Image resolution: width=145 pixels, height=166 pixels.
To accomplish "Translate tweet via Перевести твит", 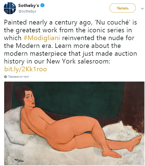I will point(18,77).
